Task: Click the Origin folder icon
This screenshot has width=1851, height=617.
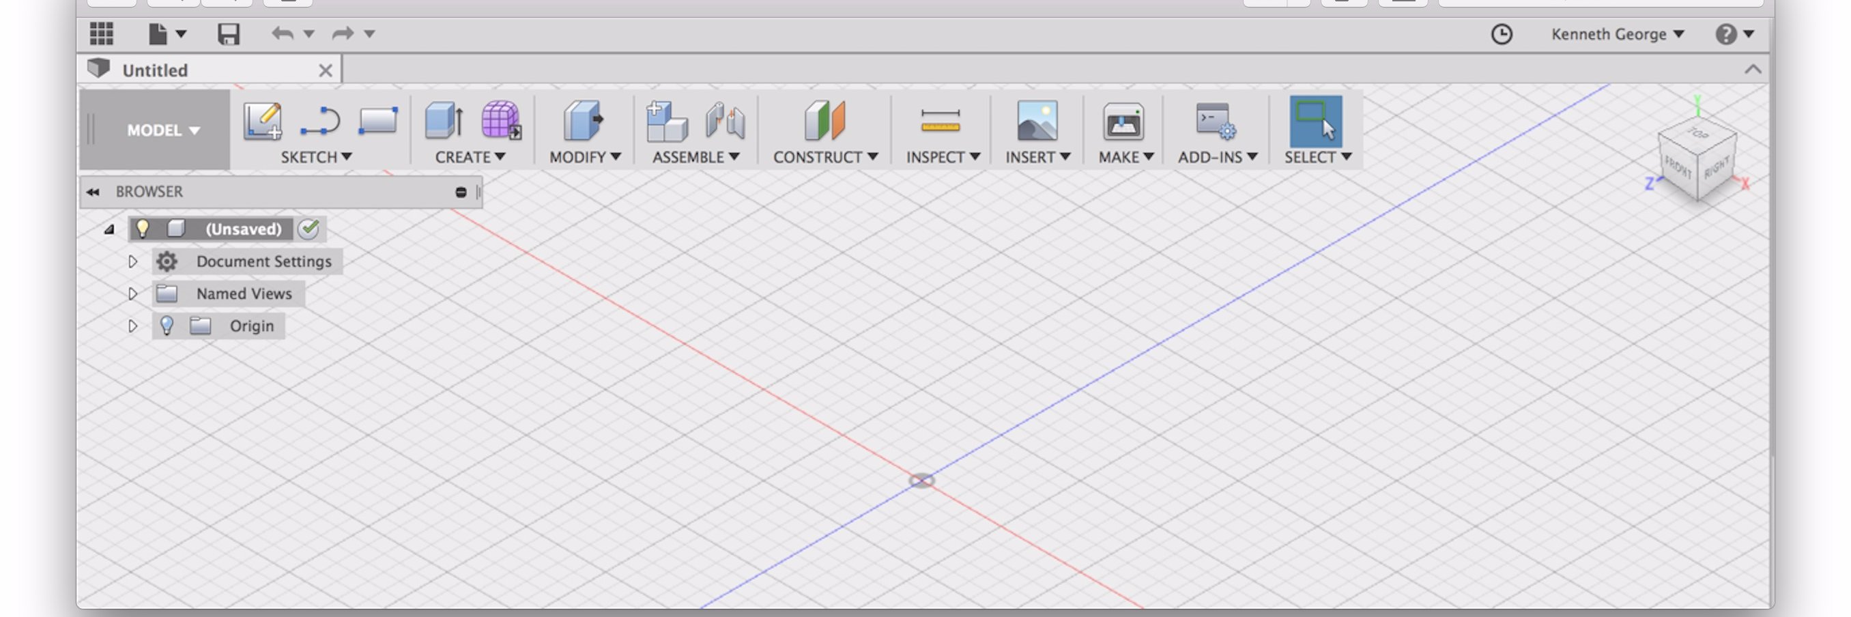Action: point(200,326)
